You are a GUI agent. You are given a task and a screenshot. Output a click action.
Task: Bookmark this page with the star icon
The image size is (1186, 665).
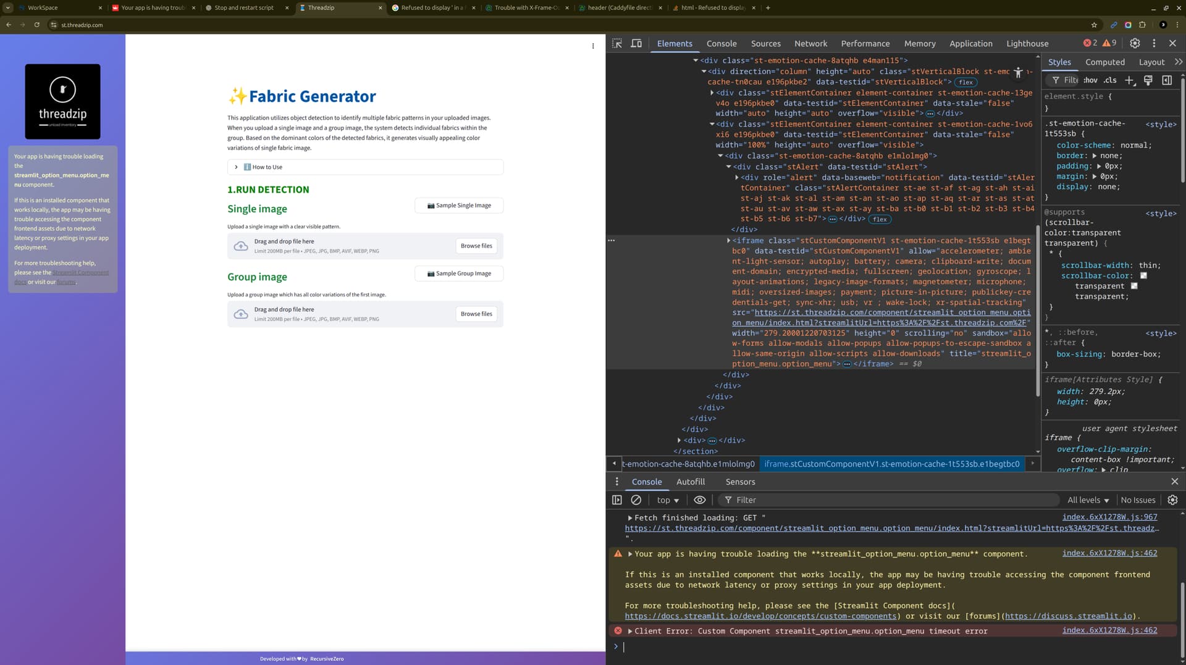[x=1094, y=25]
